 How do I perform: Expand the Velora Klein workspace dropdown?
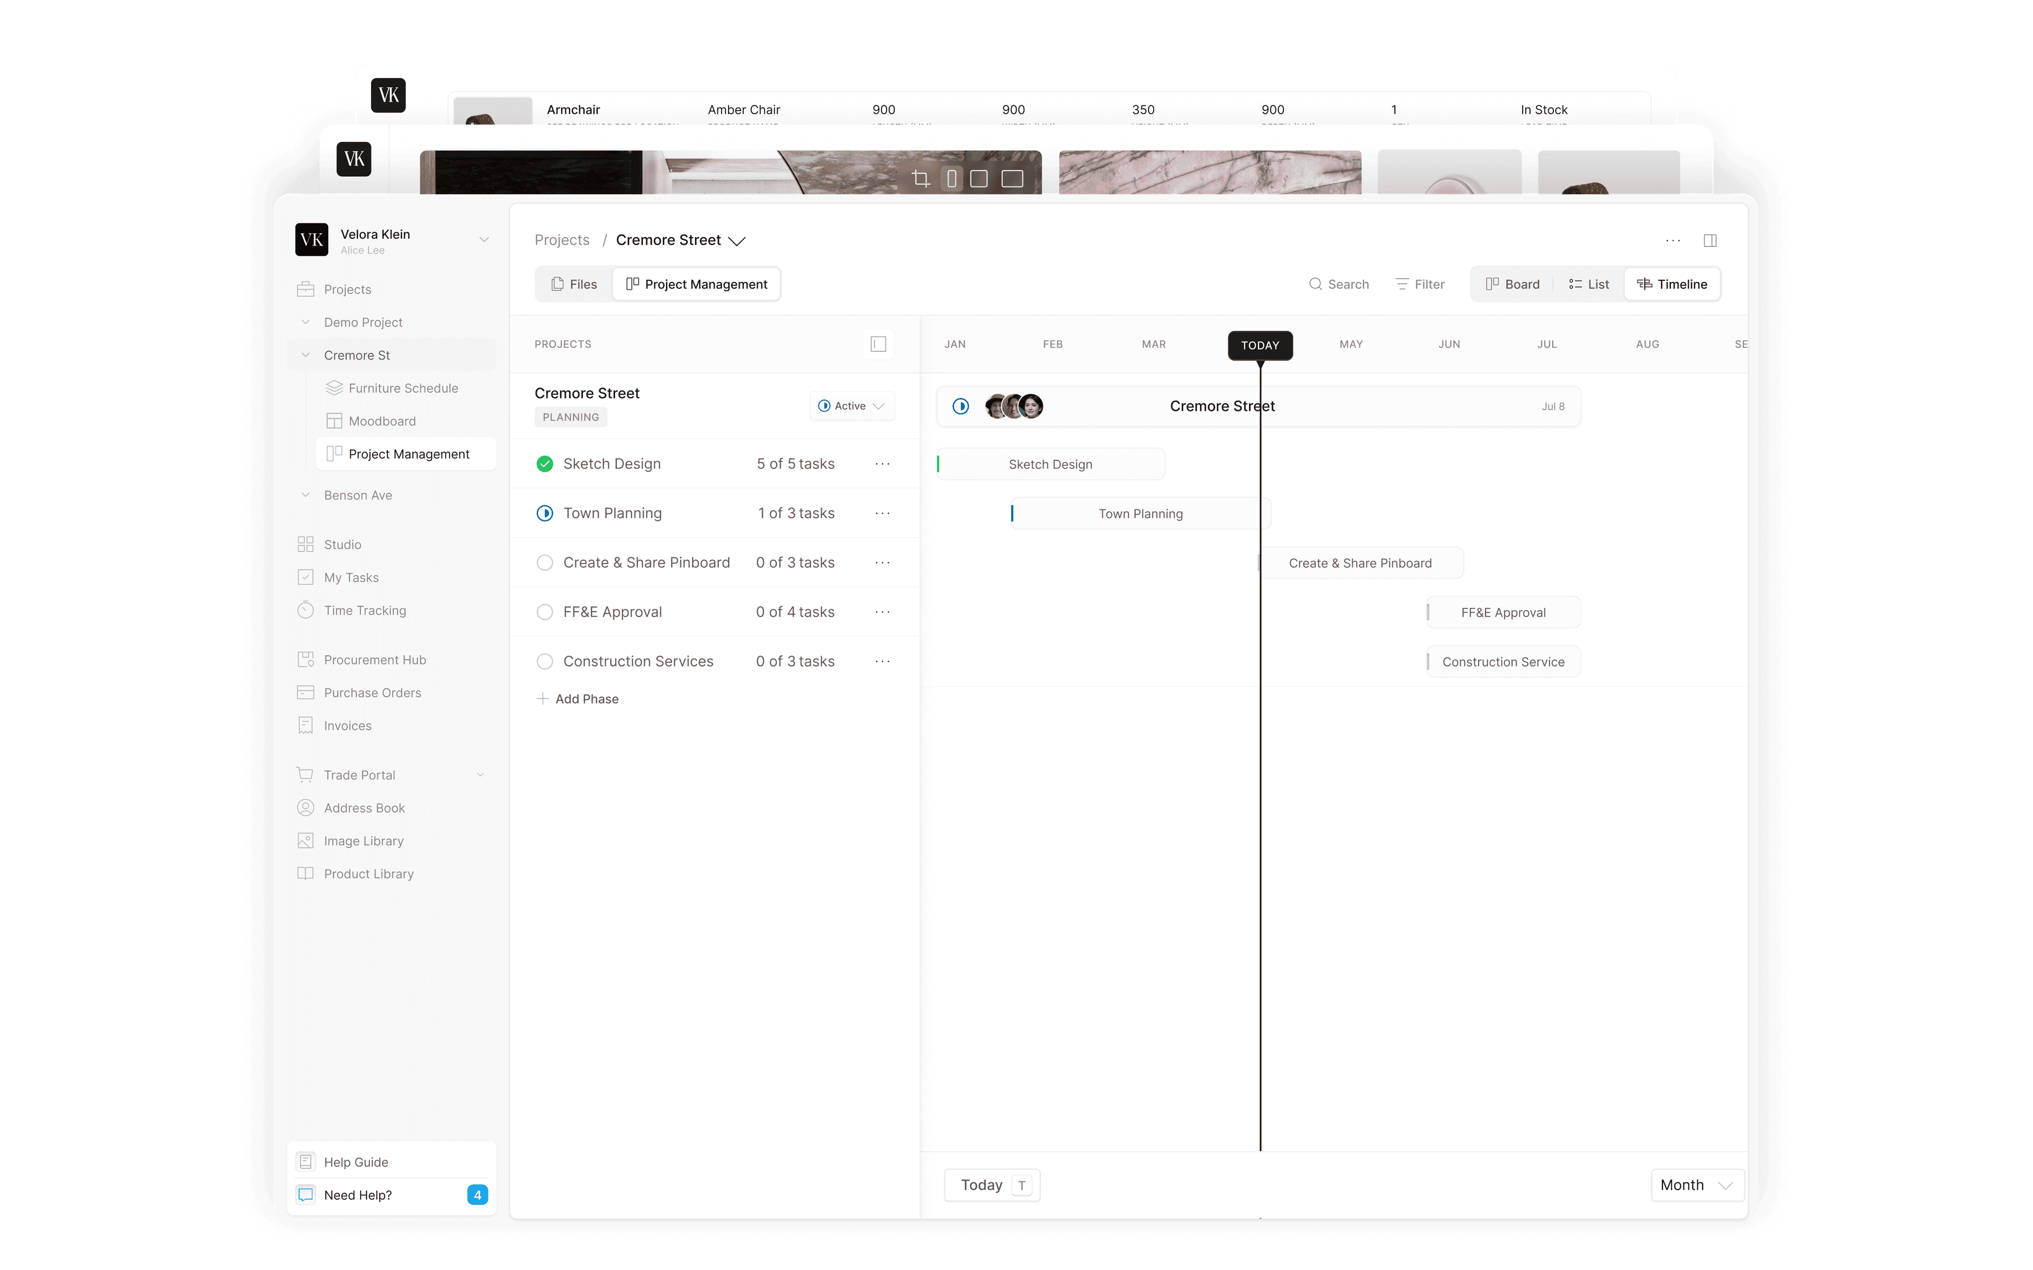pos(484,239)
